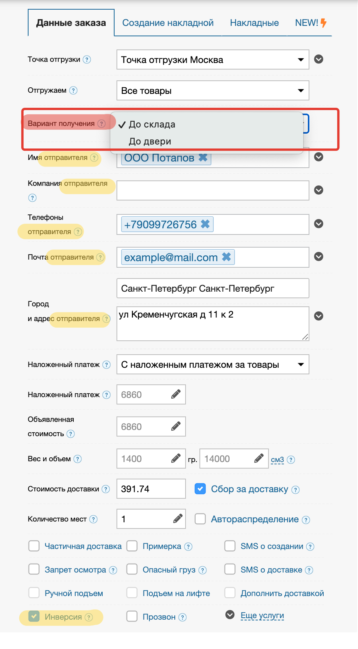Tick the Частичная доставка checkbox
358x649 pixels.
click(x=34, y=546)
